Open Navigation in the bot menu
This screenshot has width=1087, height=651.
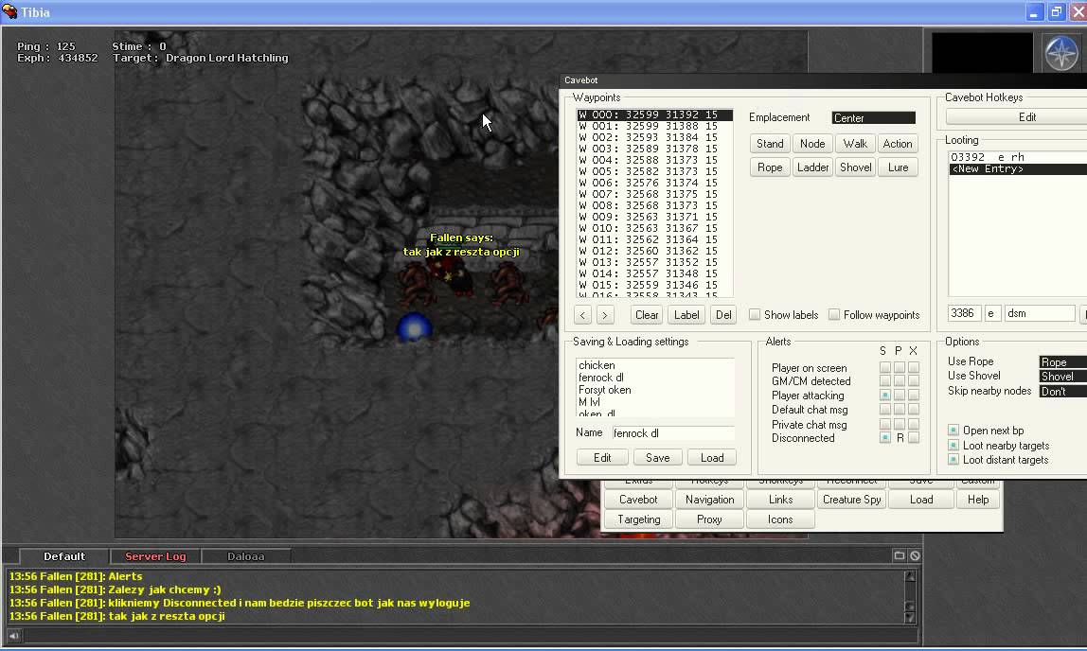(709, 500)
